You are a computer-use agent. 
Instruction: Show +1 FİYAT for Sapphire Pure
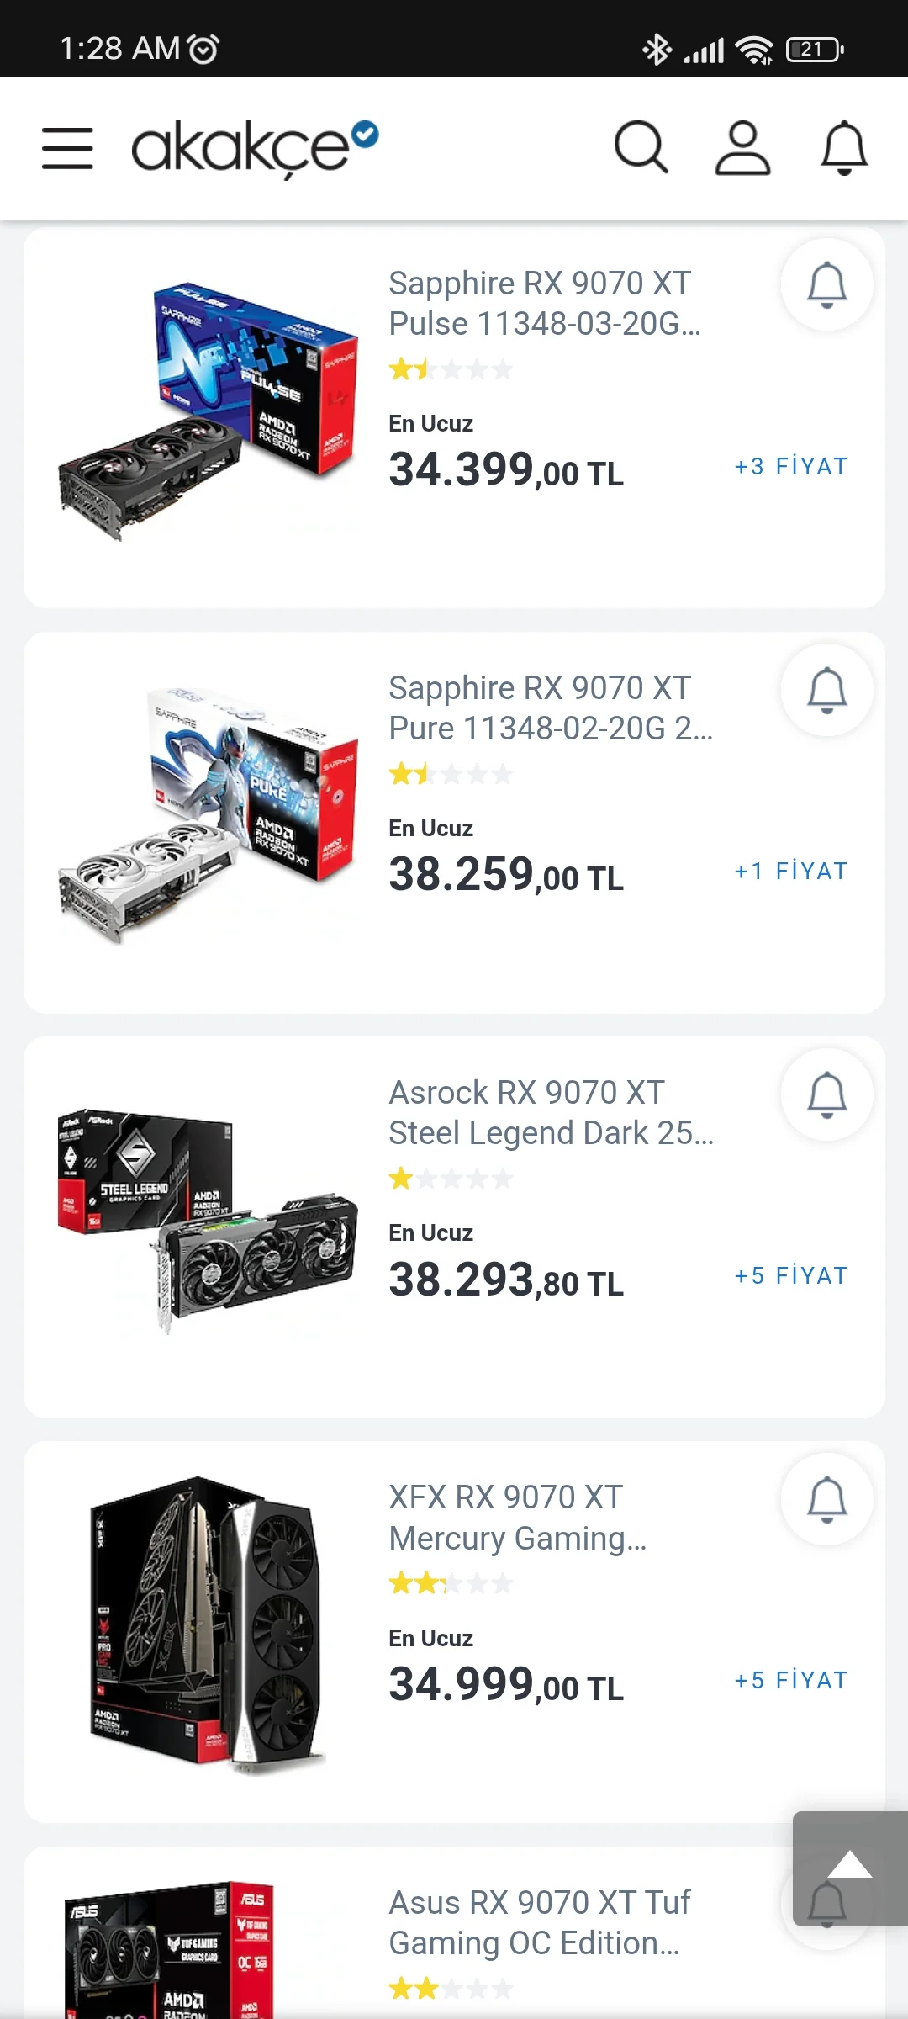[x=790, y=872]
